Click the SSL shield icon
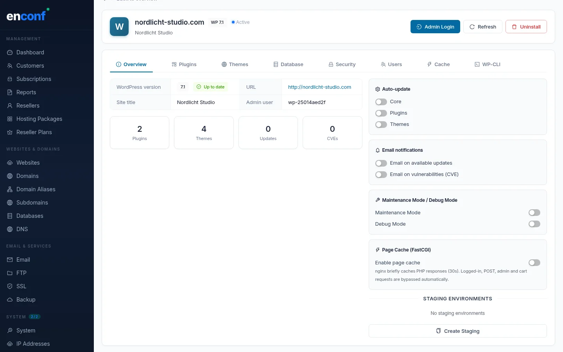Screen dimensions: 563x352 10,286
